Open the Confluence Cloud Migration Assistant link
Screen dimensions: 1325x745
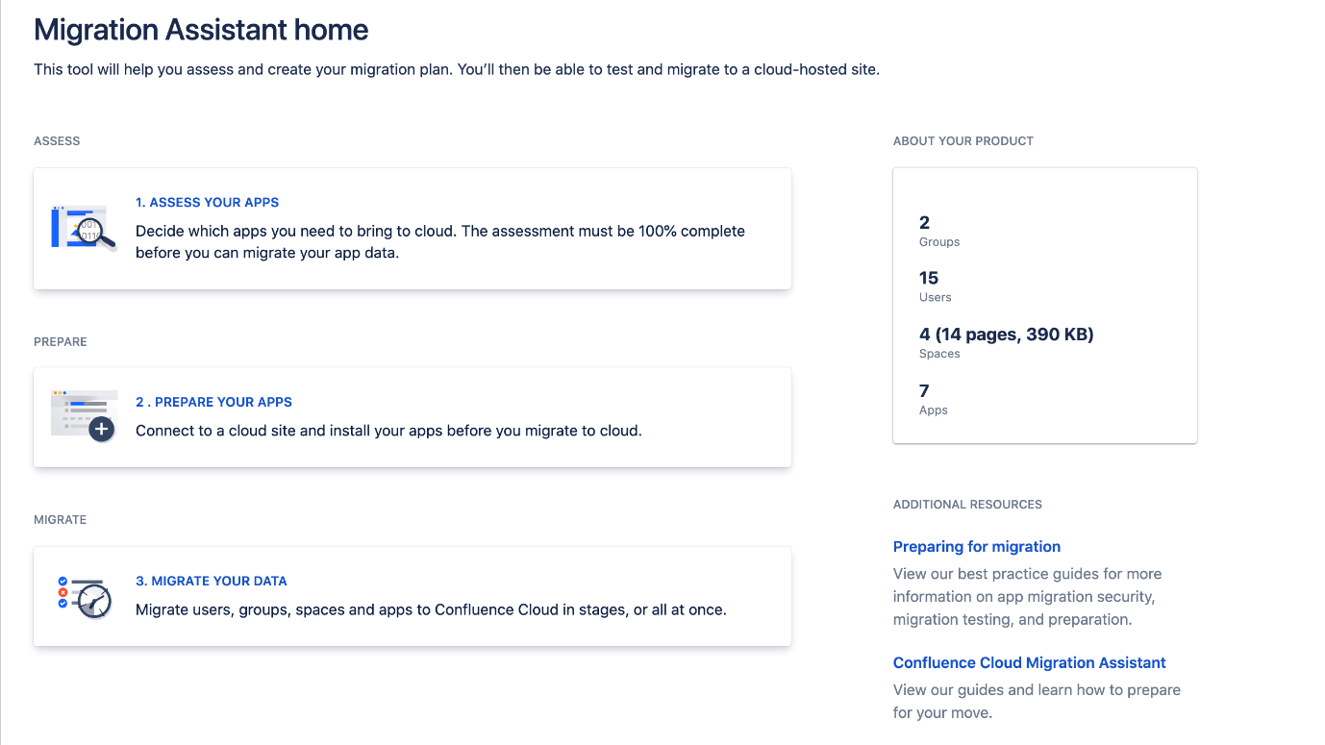point(1029,663)
